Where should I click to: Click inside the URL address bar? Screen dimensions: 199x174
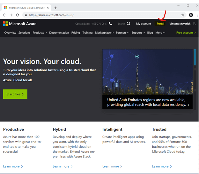(104, 15)
